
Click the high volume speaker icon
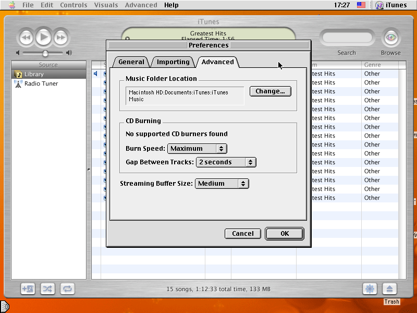coord(69,53)
